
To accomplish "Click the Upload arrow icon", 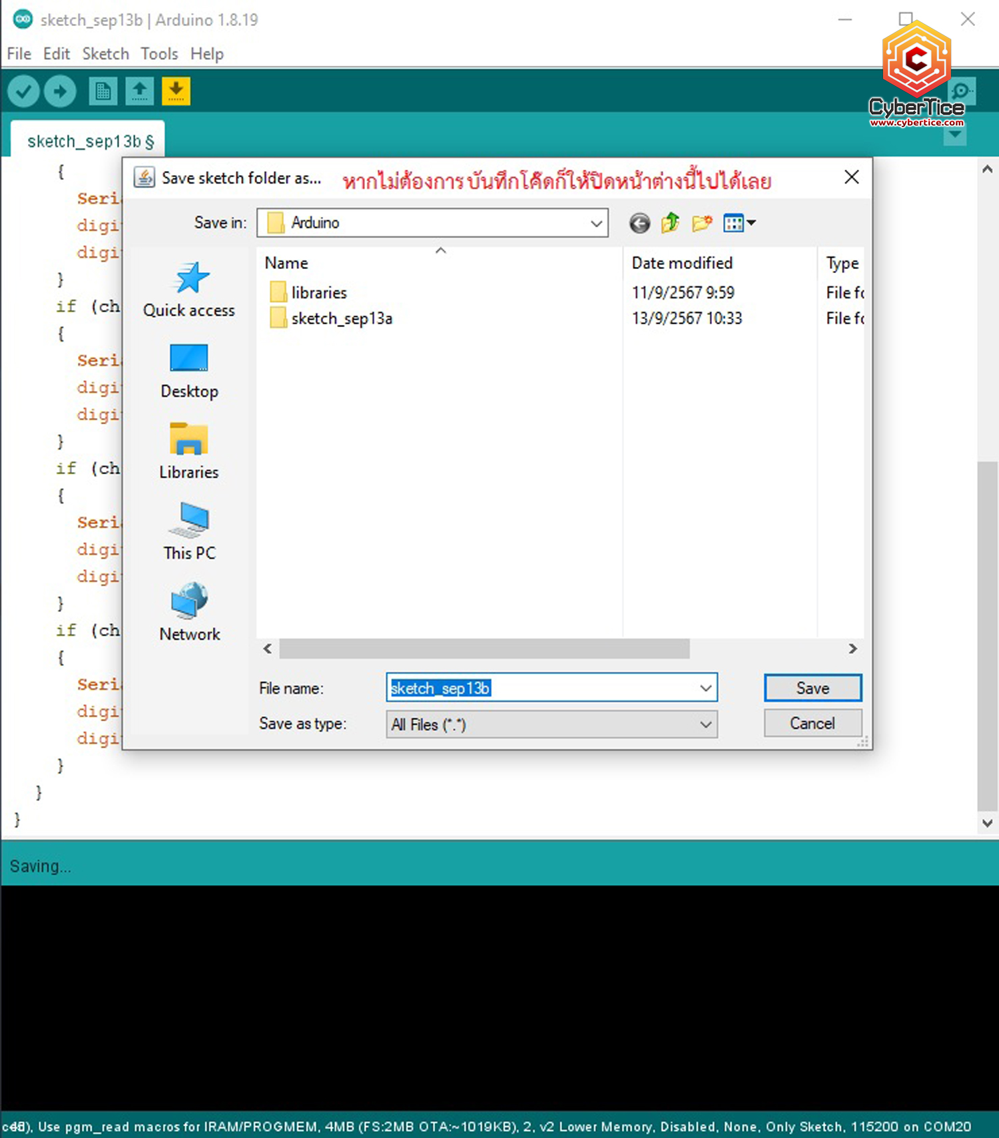I will coord(60,91).
